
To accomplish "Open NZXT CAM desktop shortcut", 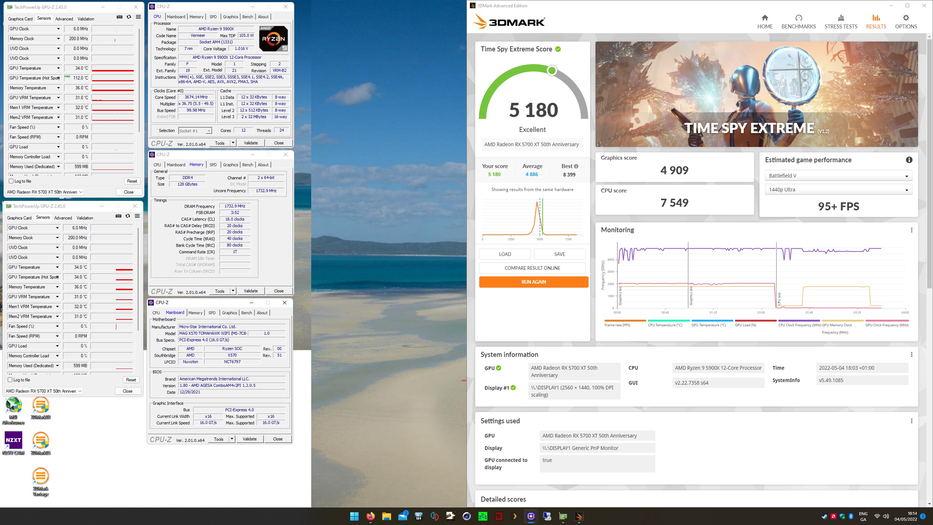I will tap(13, 443).
